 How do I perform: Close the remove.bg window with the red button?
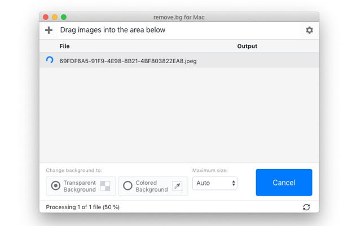coord(46,17)
